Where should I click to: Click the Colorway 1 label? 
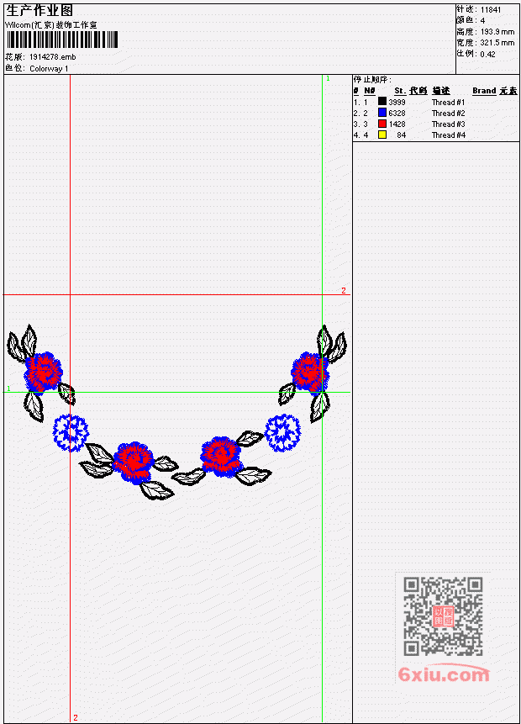[x=49, y=68]
